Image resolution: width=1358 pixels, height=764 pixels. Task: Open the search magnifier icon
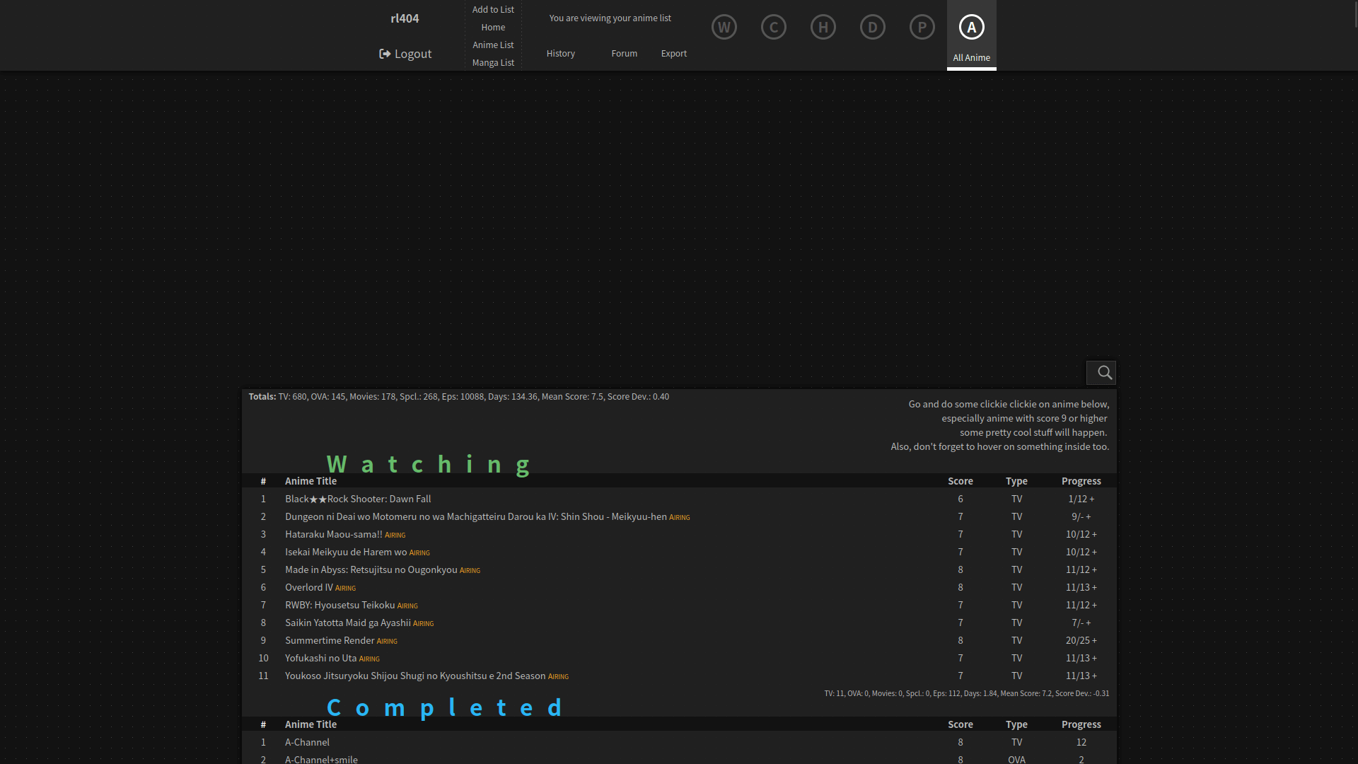1103,373
